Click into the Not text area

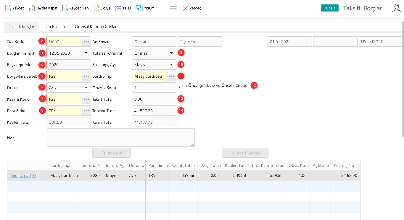pos(120,138)
